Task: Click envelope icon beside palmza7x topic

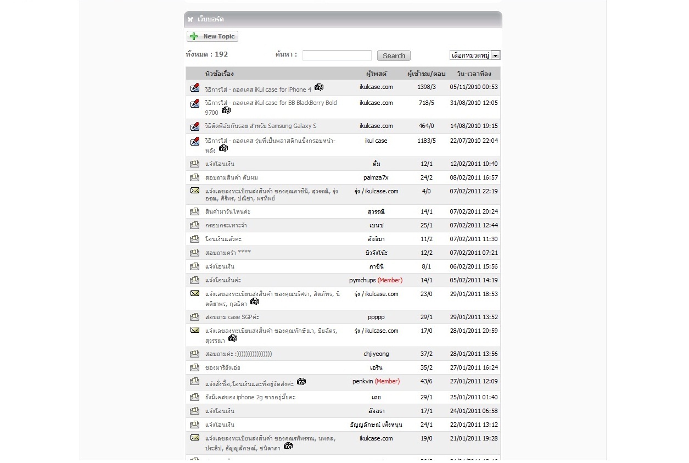Action: point(194,177)
